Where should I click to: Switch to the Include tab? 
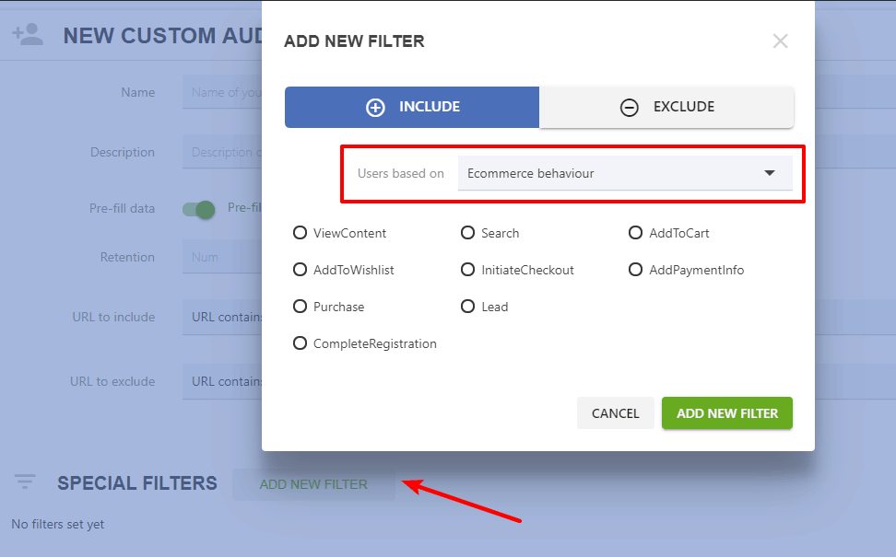click(x=412, y=108)
